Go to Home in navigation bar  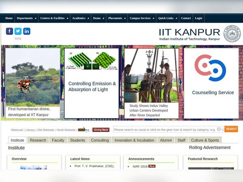tap(9, 18)
